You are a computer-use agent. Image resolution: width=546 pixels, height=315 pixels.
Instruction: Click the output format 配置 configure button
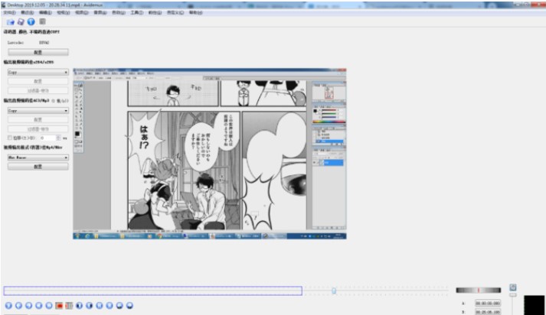coord(38,167)
